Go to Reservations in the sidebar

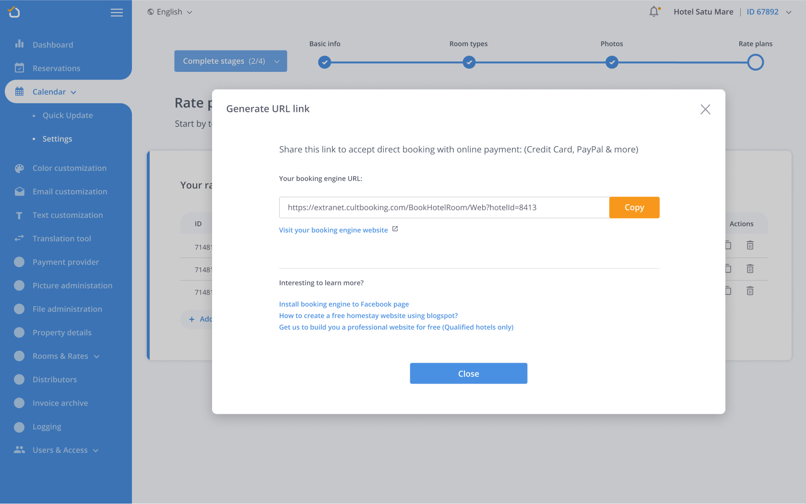click(56, 68)
